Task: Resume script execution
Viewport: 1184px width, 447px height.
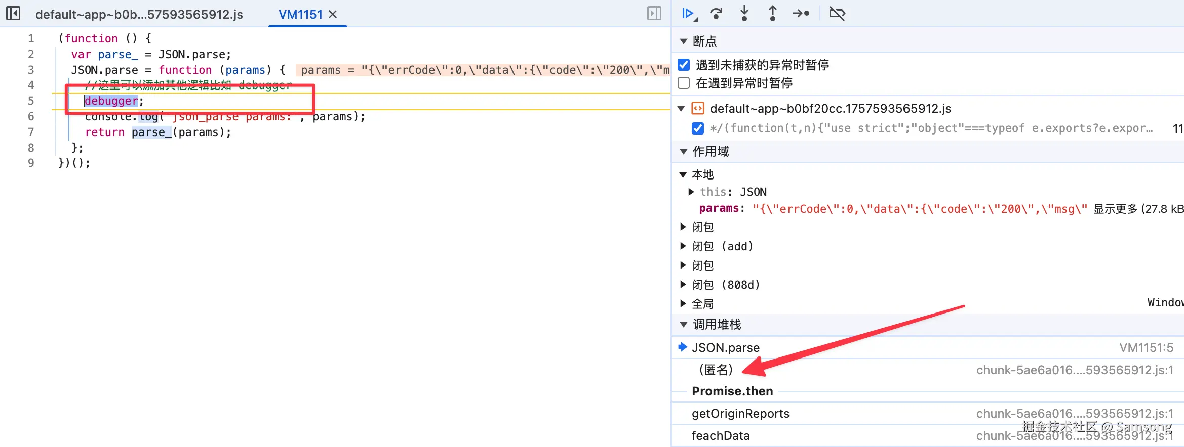Action: tap(689, 14)
